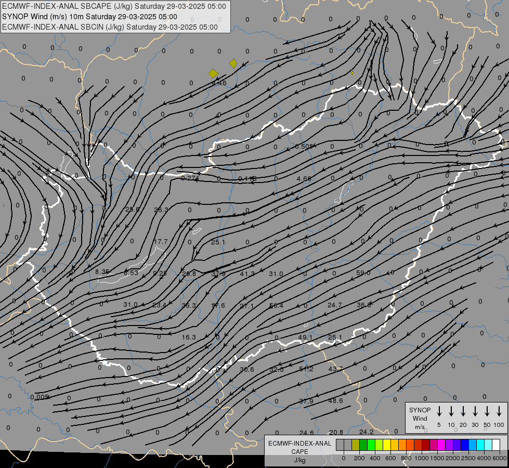Click the 17.7 CAPE value
Image resolution: width=509 pixels, height=468 pixels.
[161, 242]
